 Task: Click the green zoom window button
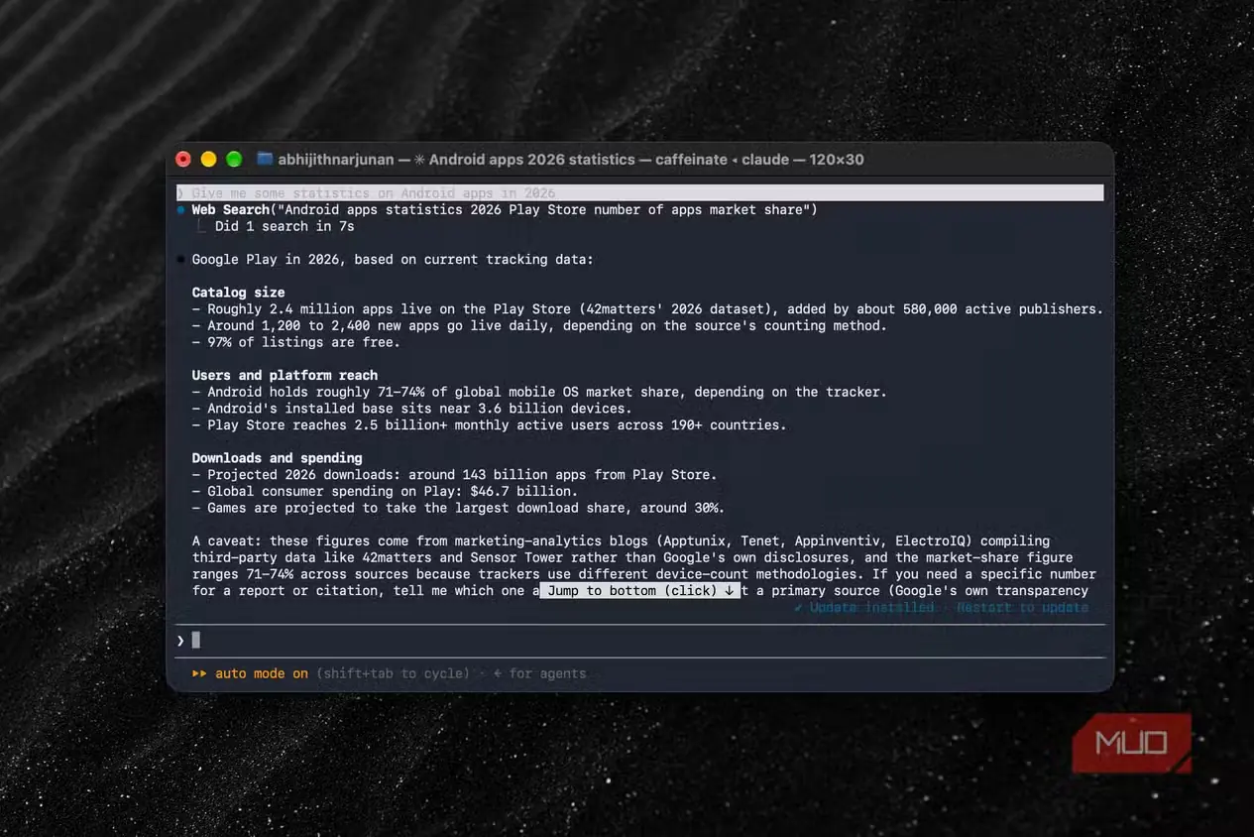[234, 159]
